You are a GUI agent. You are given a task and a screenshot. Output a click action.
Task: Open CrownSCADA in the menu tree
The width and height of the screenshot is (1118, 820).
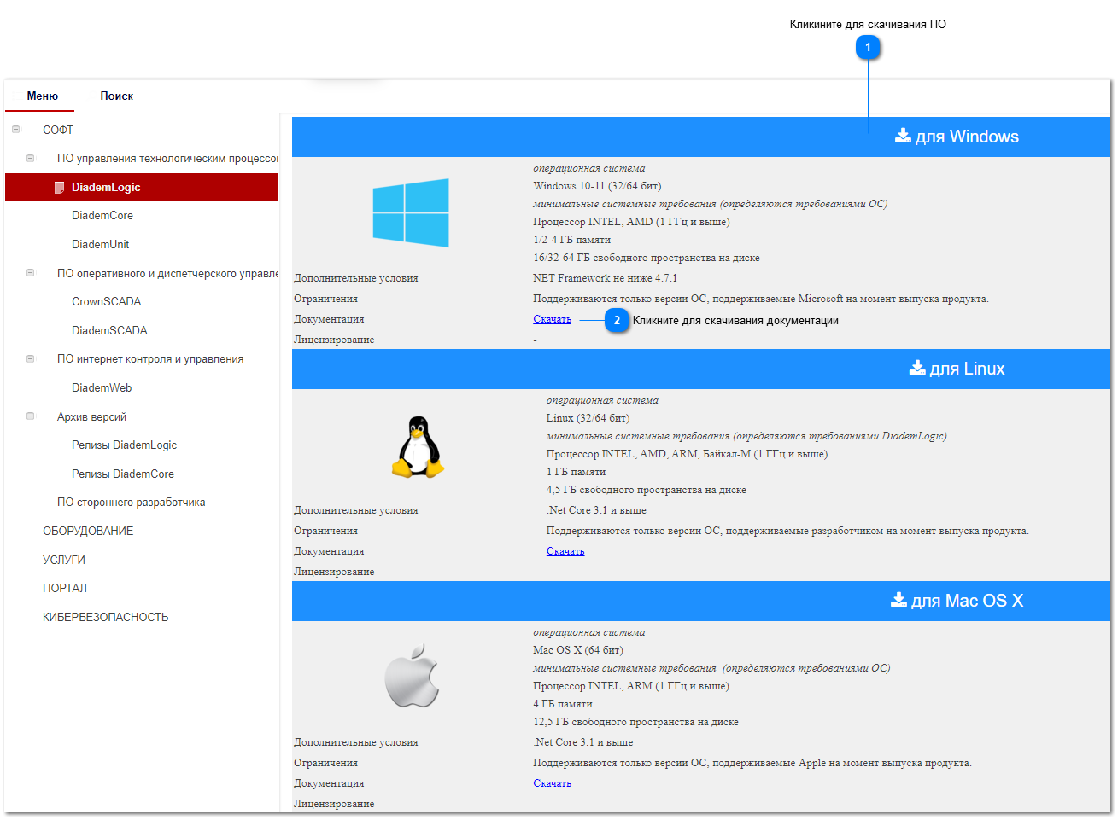point(107,301)
